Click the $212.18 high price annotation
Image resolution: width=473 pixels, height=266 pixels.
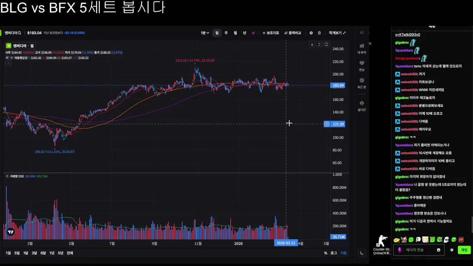tap(195, 60)
